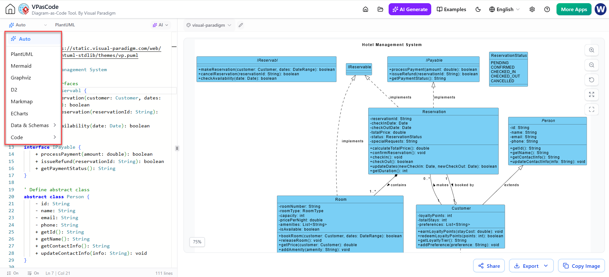609x277 pixels.
Task: Click the PlantUML label in editor header
Action: point(65,25)
